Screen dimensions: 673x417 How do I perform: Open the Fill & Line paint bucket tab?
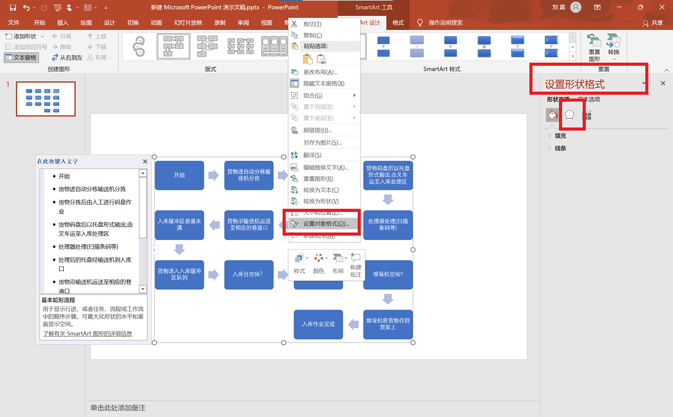[x=552, y=115]
